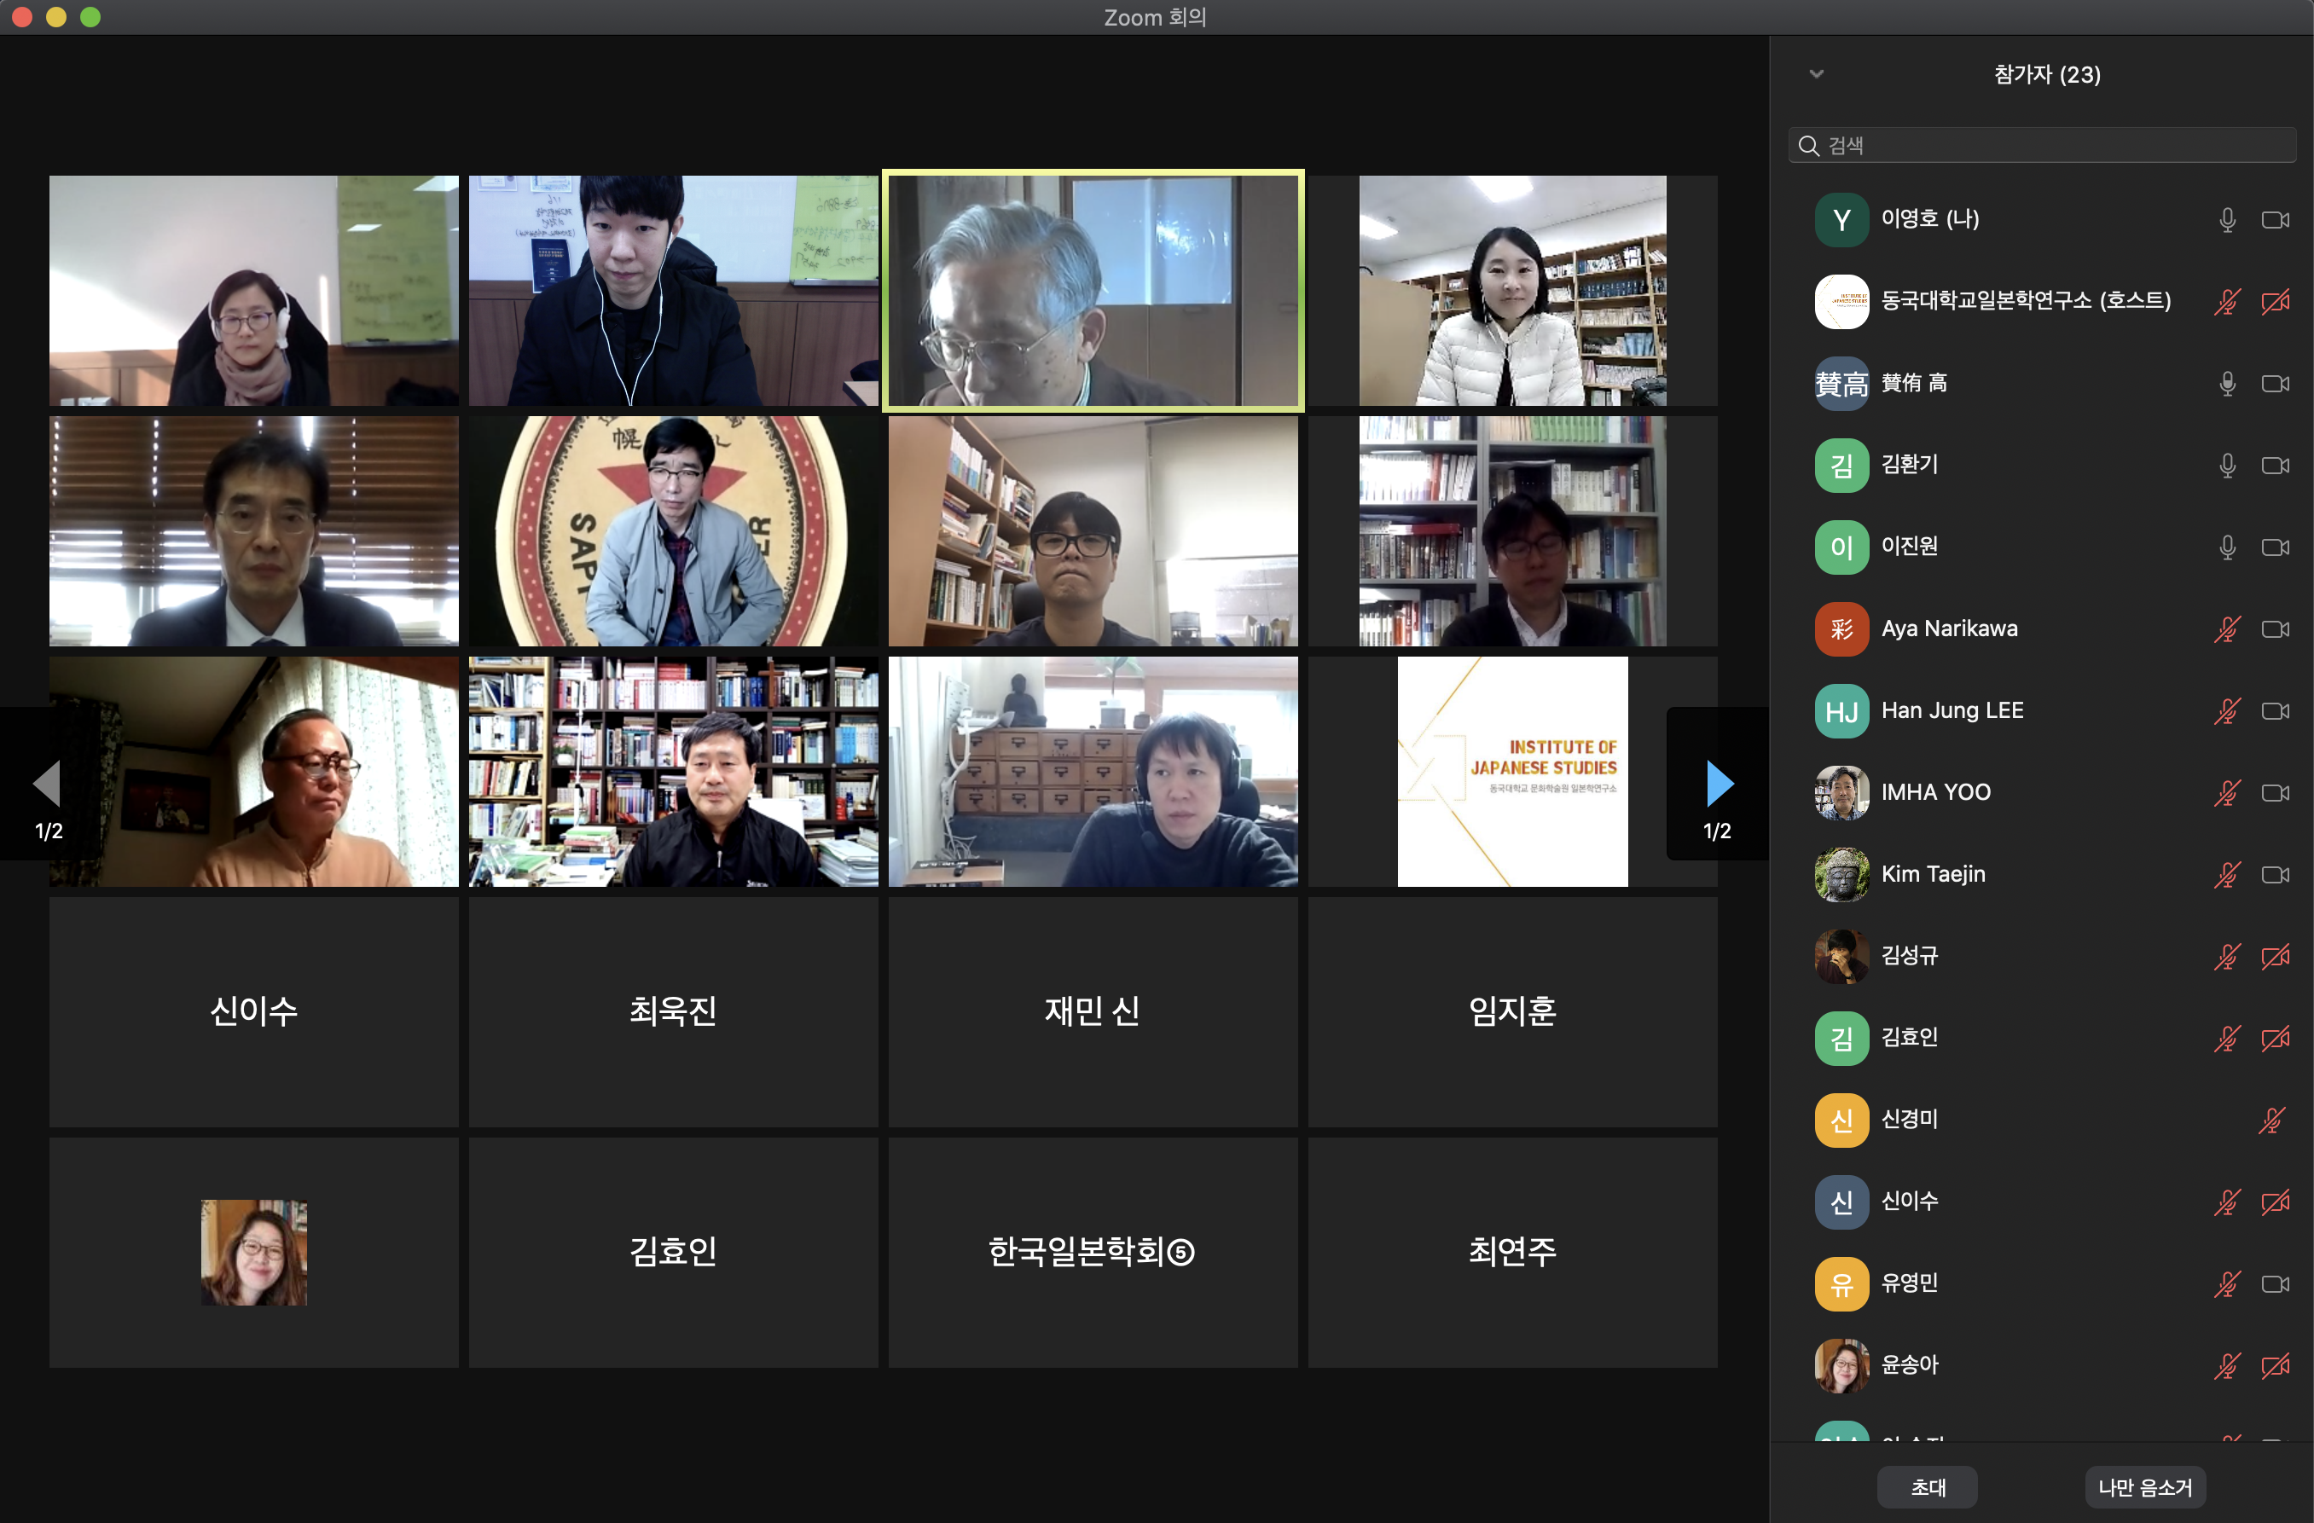Select the 한국일본학회⑤ name tile

(x=1093, y=1253)
